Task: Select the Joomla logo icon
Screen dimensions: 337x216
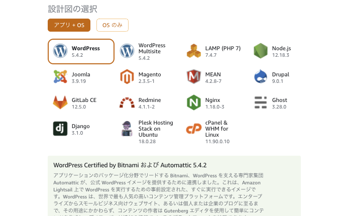Action: (60, 77)
